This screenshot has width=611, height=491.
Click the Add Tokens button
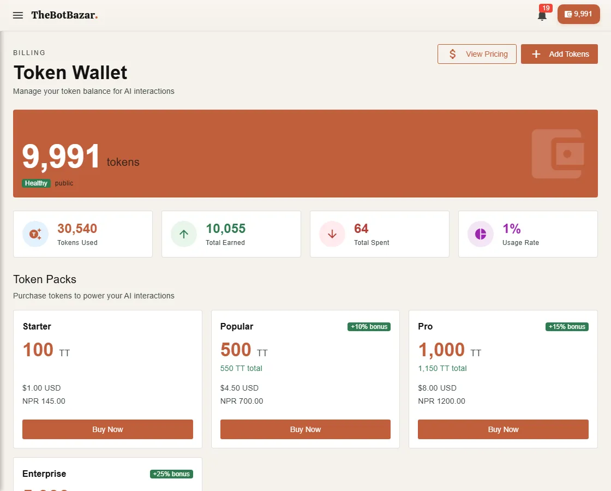point(559,54)
